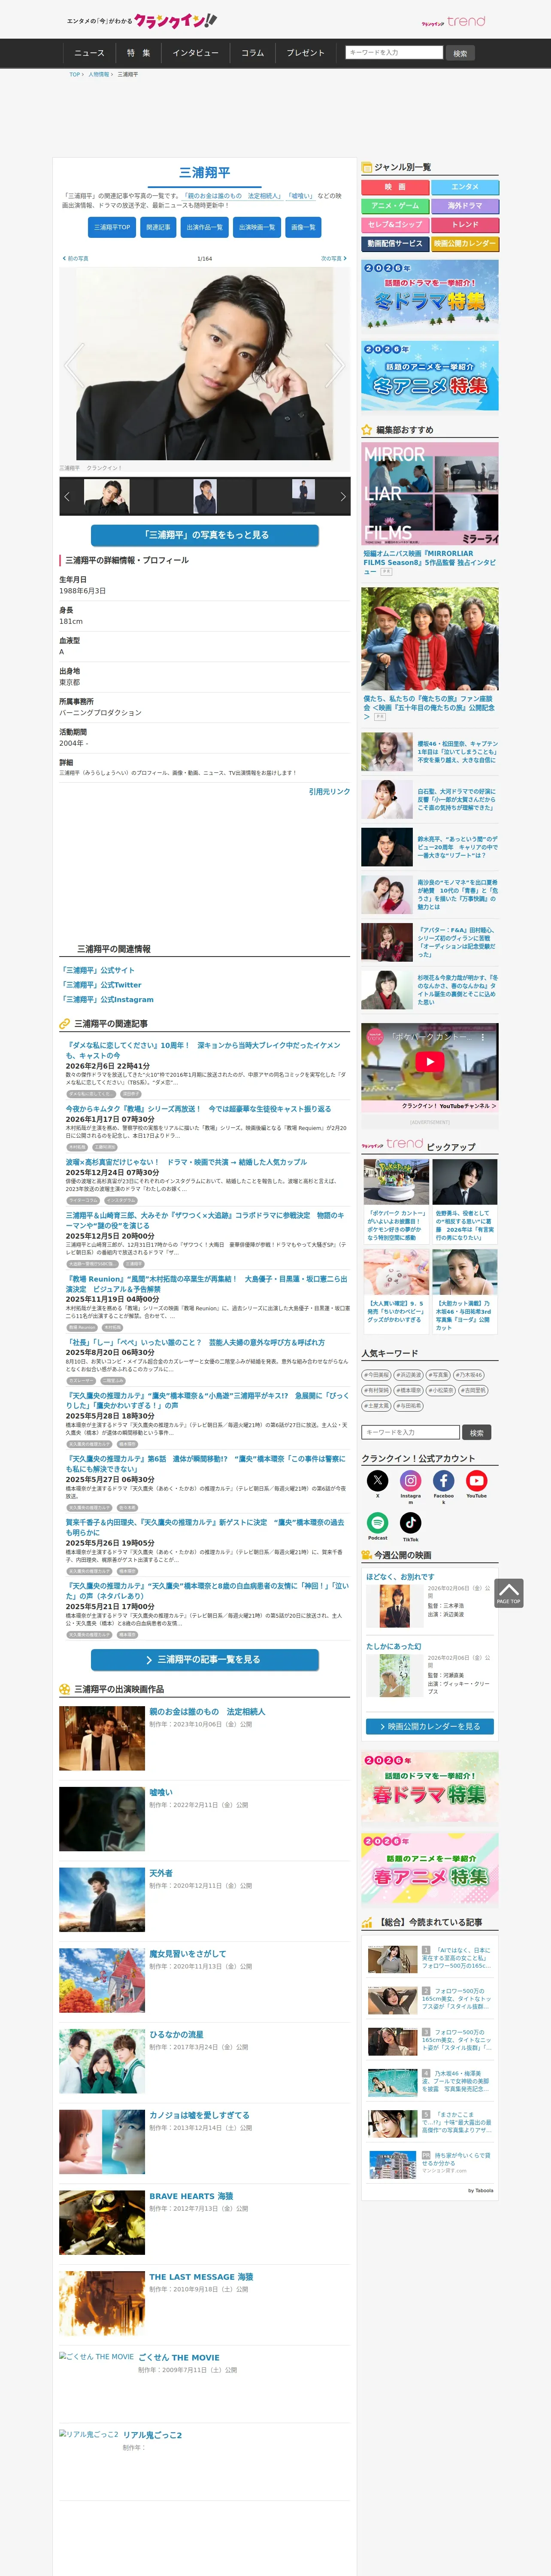Play the embedded YouTube channel video
Screen dimensions: 551x2576
point(429,1062)
